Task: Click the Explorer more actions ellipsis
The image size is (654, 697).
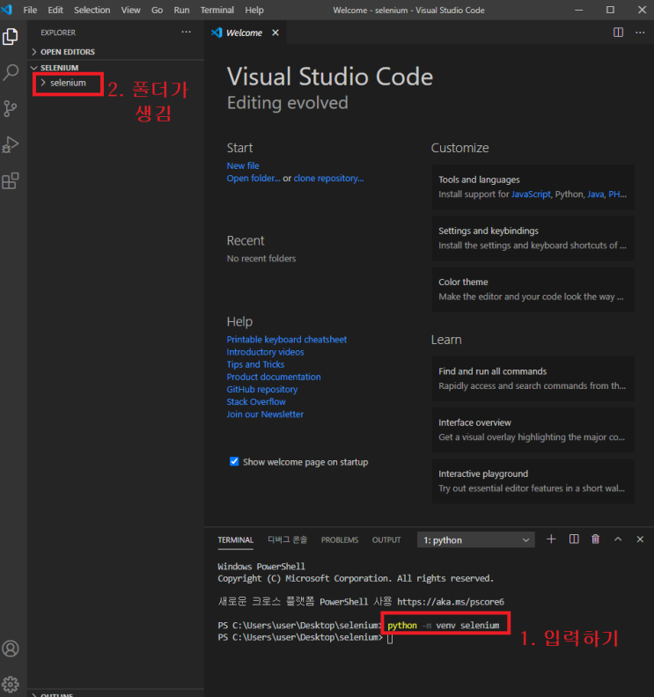Action: point(186,32)
